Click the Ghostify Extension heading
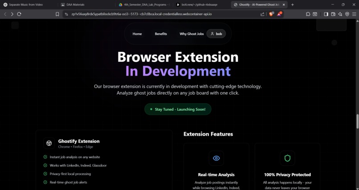This screenshot has height=190, width=359. [79, 141]
